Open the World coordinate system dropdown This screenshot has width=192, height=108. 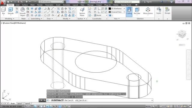tap(101, 15)
